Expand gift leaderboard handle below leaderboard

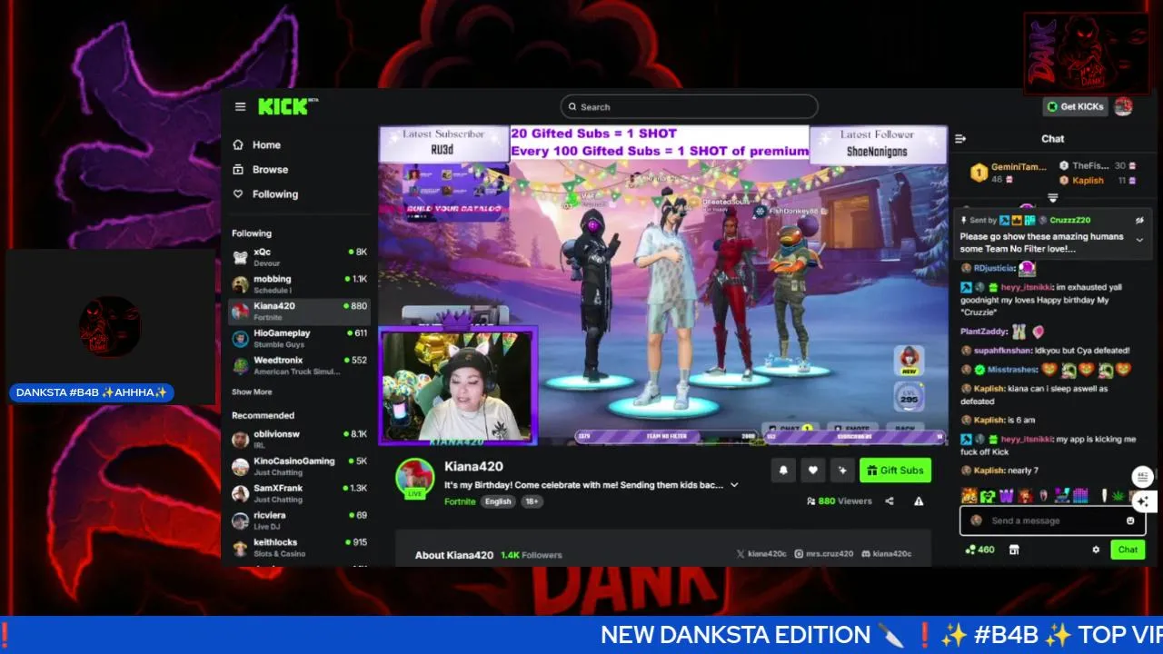pos(1053,197)
